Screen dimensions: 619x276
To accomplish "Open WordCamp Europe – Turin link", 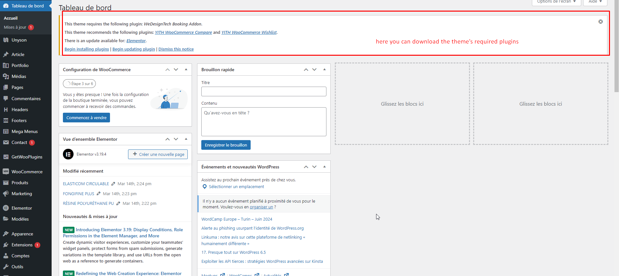I will (x=237, y=219).
